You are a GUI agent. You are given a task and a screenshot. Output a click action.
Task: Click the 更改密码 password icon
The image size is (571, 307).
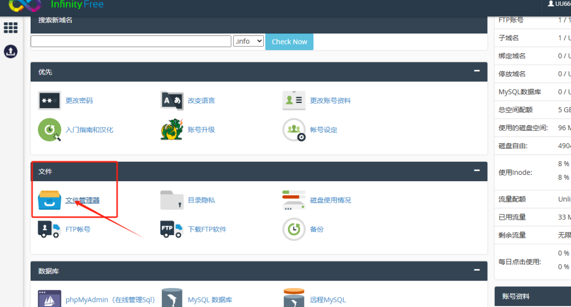point(50,100)
